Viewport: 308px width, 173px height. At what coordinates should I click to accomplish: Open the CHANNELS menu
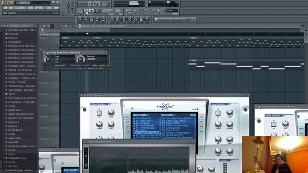tap(20, 8)
